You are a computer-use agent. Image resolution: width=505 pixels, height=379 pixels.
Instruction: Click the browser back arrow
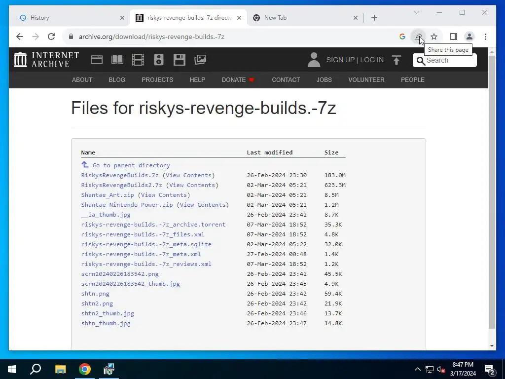click(20, 37)
